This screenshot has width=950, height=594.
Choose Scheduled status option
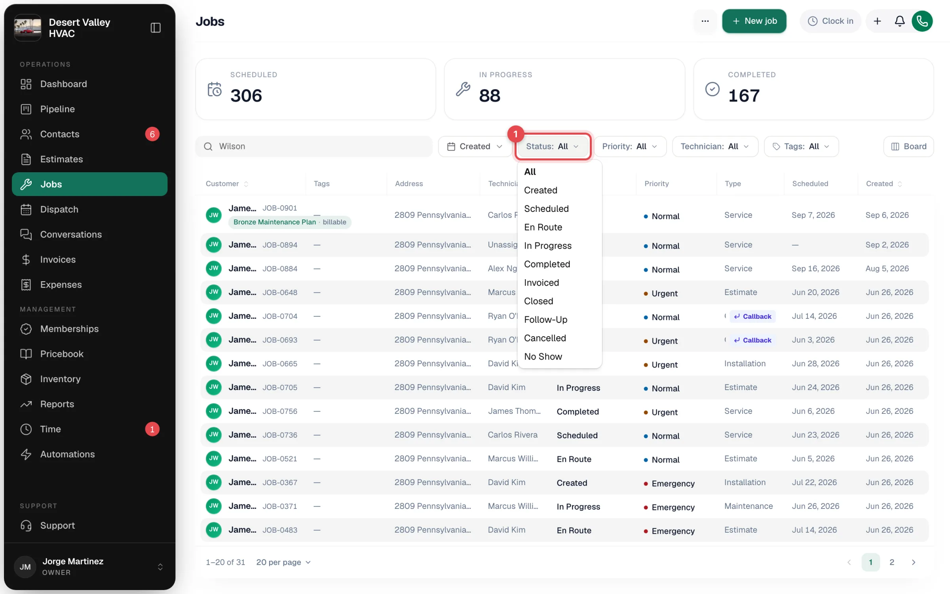(x=559, y=209)
